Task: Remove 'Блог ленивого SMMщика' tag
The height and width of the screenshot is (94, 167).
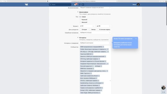Action: [x=96, y=78]
